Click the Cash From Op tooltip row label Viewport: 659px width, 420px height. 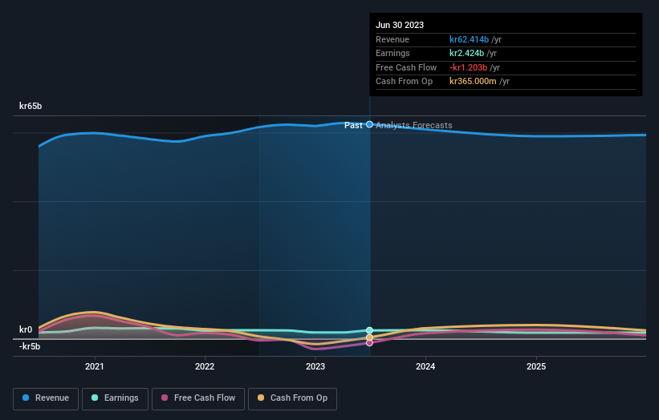[404, 82]
